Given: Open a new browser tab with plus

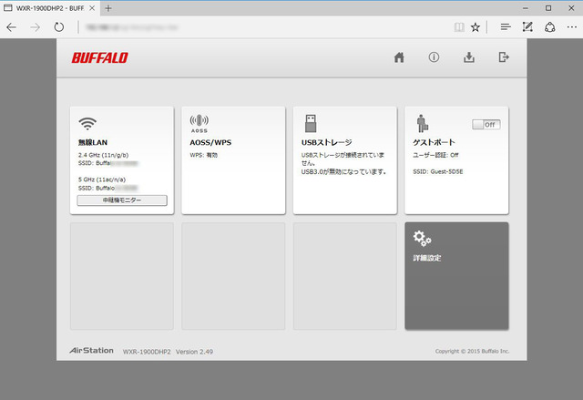Looking at the screenshot, I should 108,8.
